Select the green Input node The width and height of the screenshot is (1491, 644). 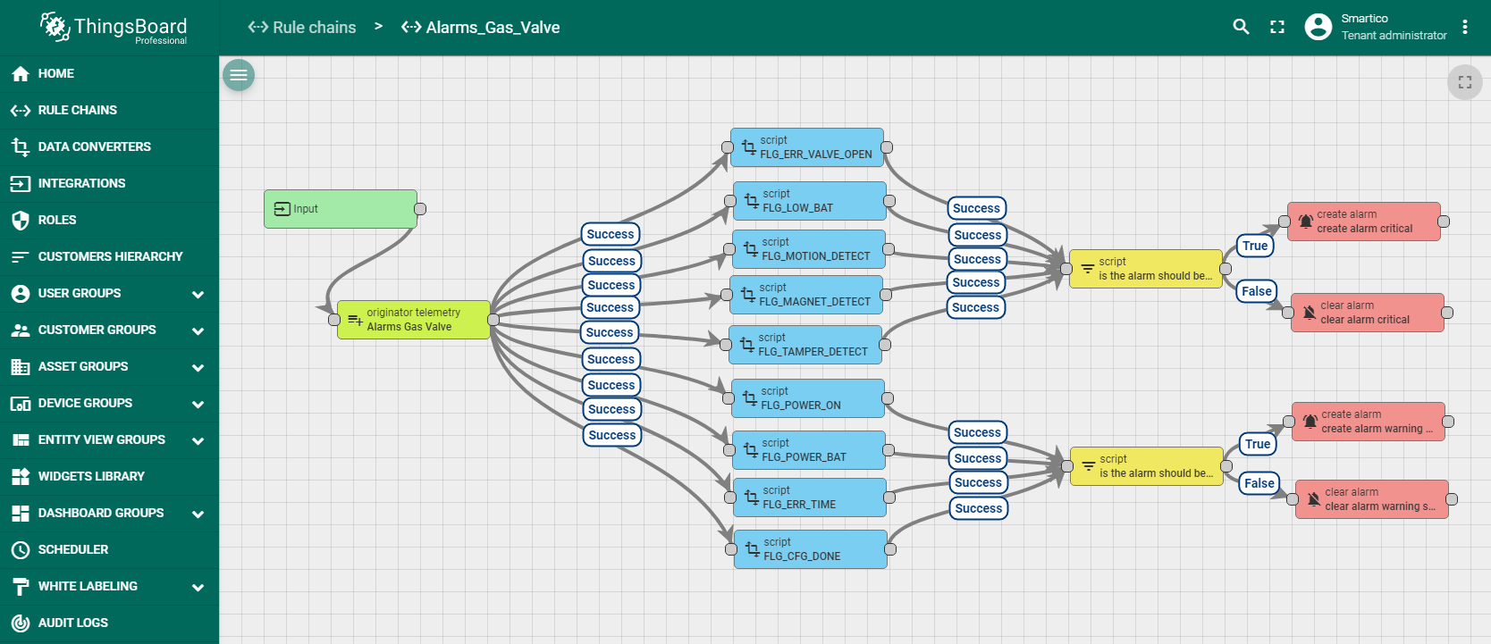coord(340,209)
